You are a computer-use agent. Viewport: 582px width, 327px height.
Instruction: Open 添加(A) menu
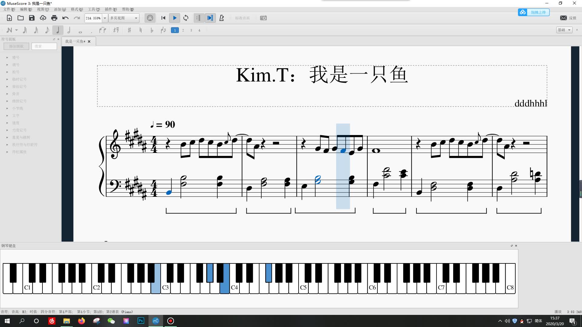[60, 9]
